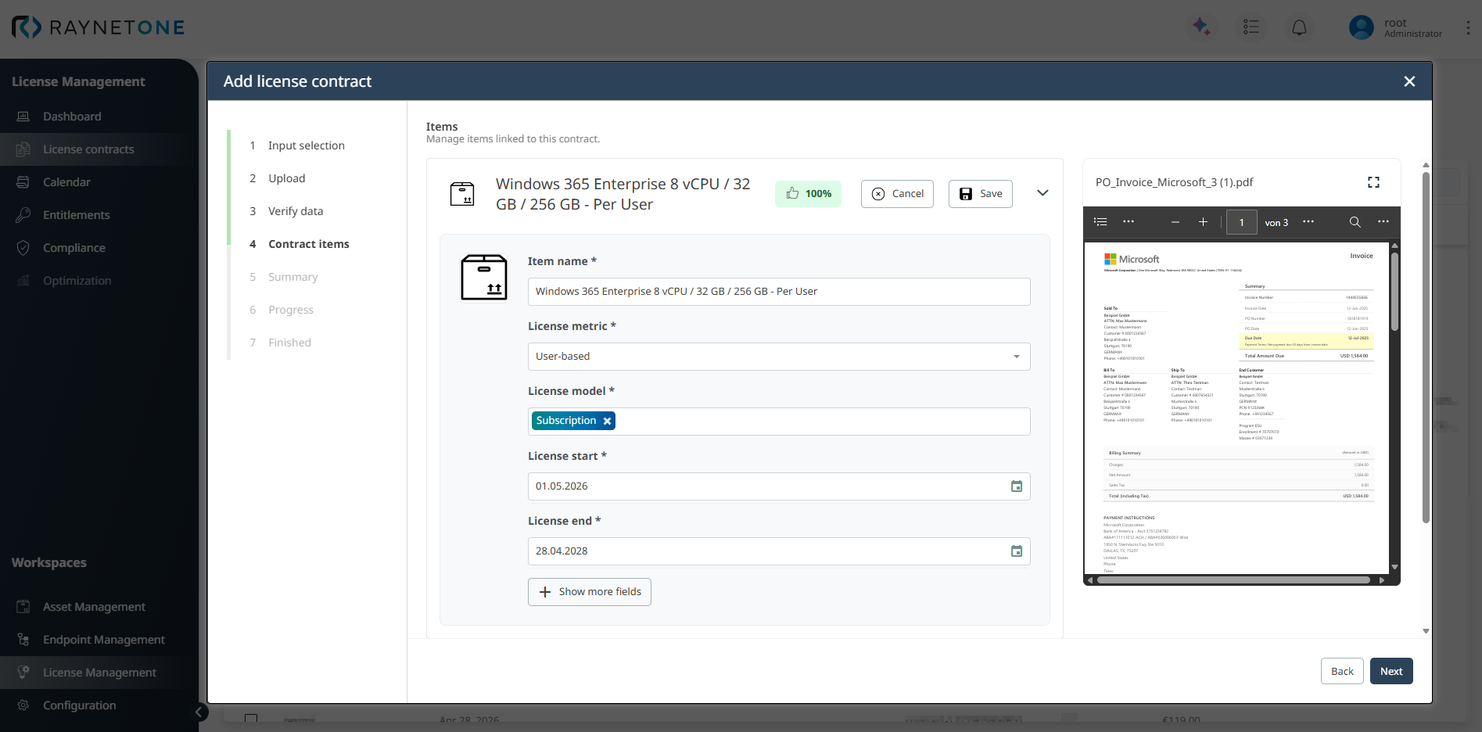Toggle checkbox in background table row
Viewport: 1482px width, 732px height.
tap(251, 719)
